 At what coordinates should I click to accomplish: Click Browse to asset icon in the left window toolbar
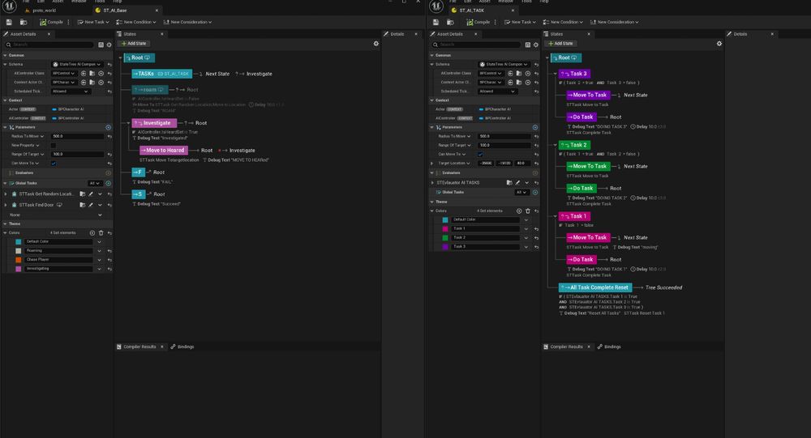click(24, 22)
